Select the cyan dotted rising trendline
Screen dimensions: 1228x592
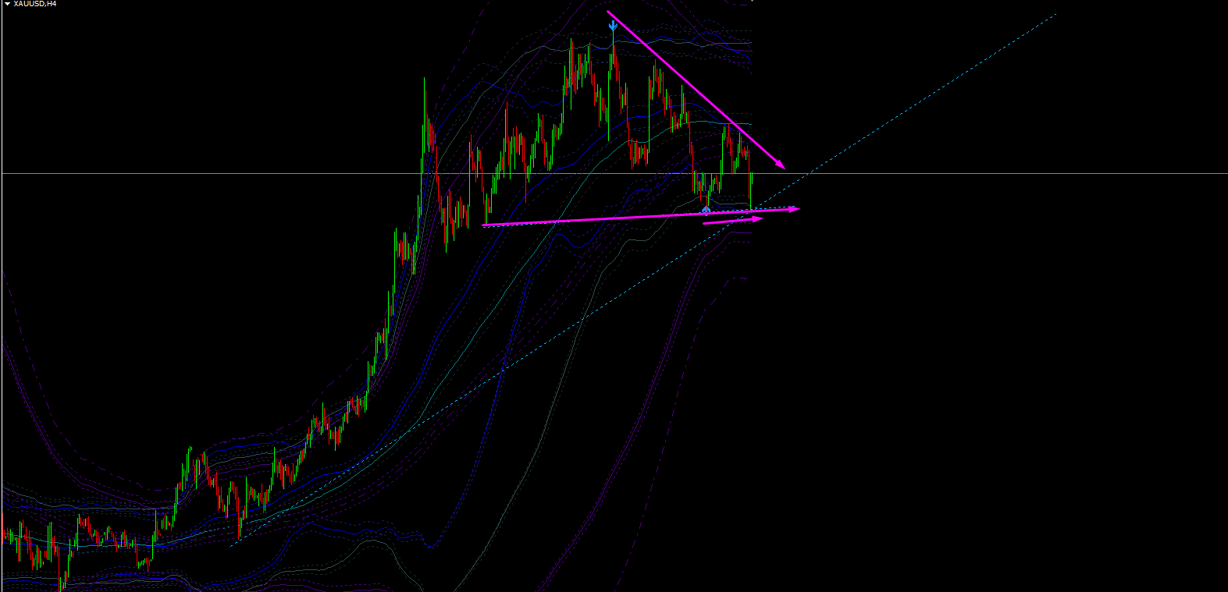point(644,278)
